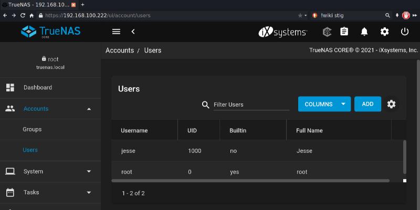The width and height of the screenshot is (420, 210).
Task: Open the alerts bell icon
Action: (x=364, y=31)
